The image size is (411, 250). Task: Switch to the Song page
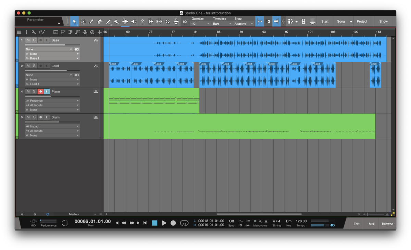[341, 22]
